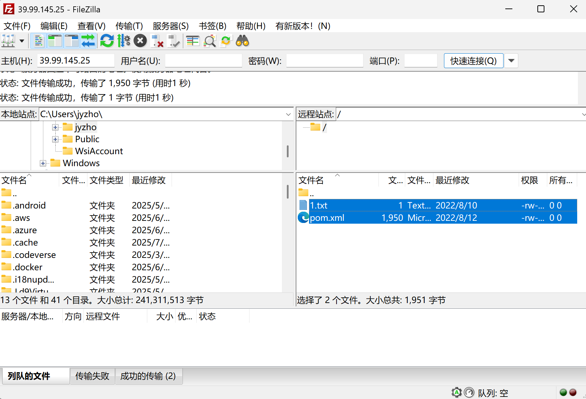This screenshot has width=586, height=399.
Task: Open the local site path dropdown
Action: point(288,114)
